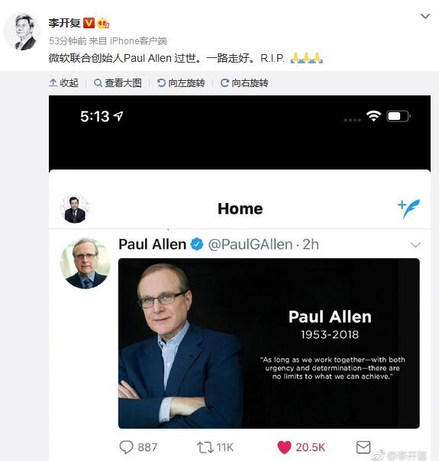Click the orange verified V badge
439x461 pixels.
89,23
